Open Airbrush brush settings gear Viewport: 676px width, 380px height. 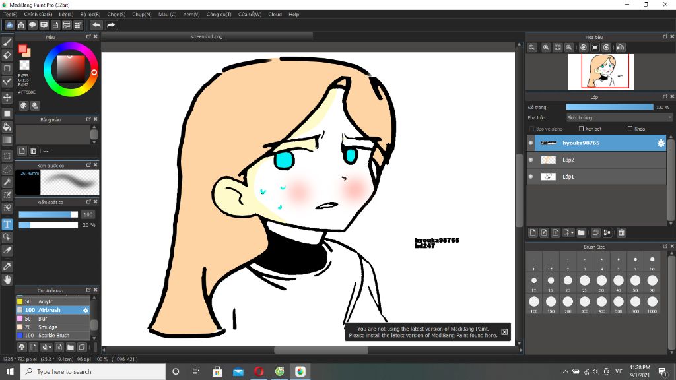[85, 310]
